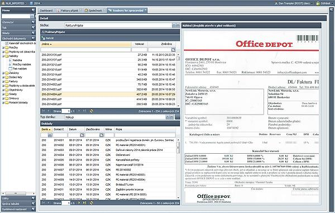The image size is (335, 213).
Task: Expand the Faktury folder
Action: click(x=3, y=82)
